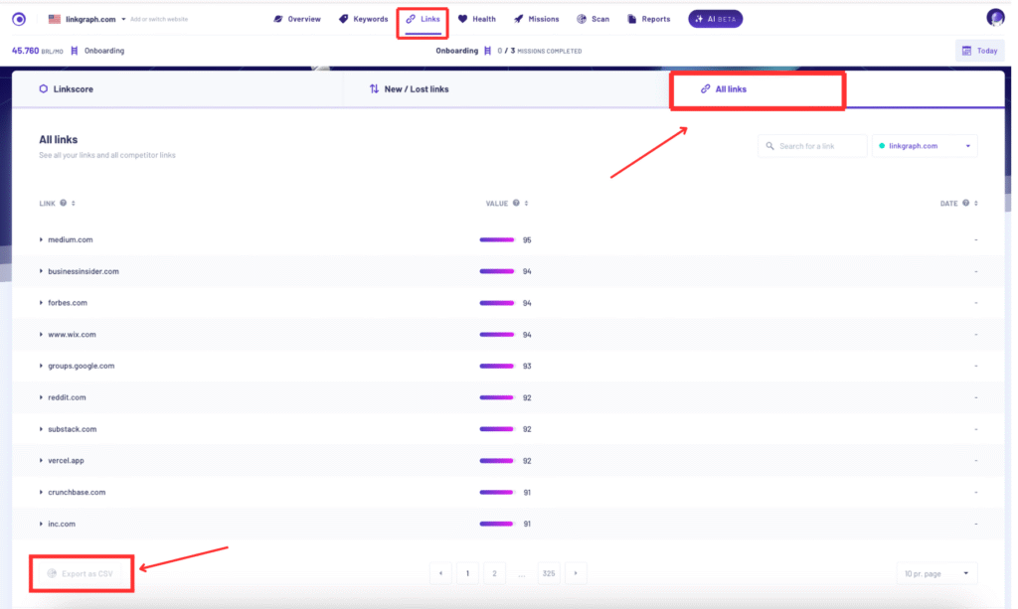Click the value bar for medium.com
The height and width of the screenshot is (609, 1018).
pos(497,240)
